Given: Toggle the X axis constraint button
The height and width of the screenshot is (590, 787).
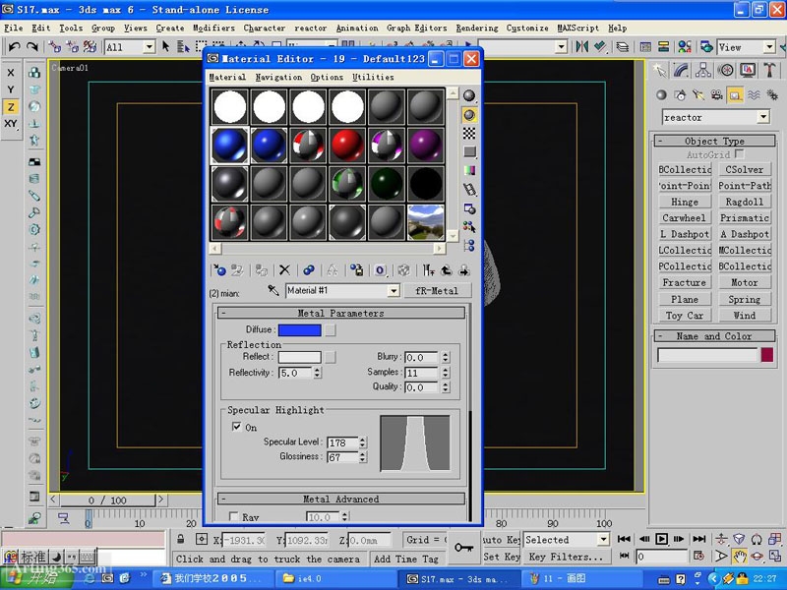Looking at the screenshot, I should coord(11,73).
